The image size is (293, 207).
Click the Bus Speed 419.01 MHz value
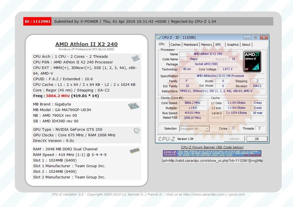click(192, 113)
